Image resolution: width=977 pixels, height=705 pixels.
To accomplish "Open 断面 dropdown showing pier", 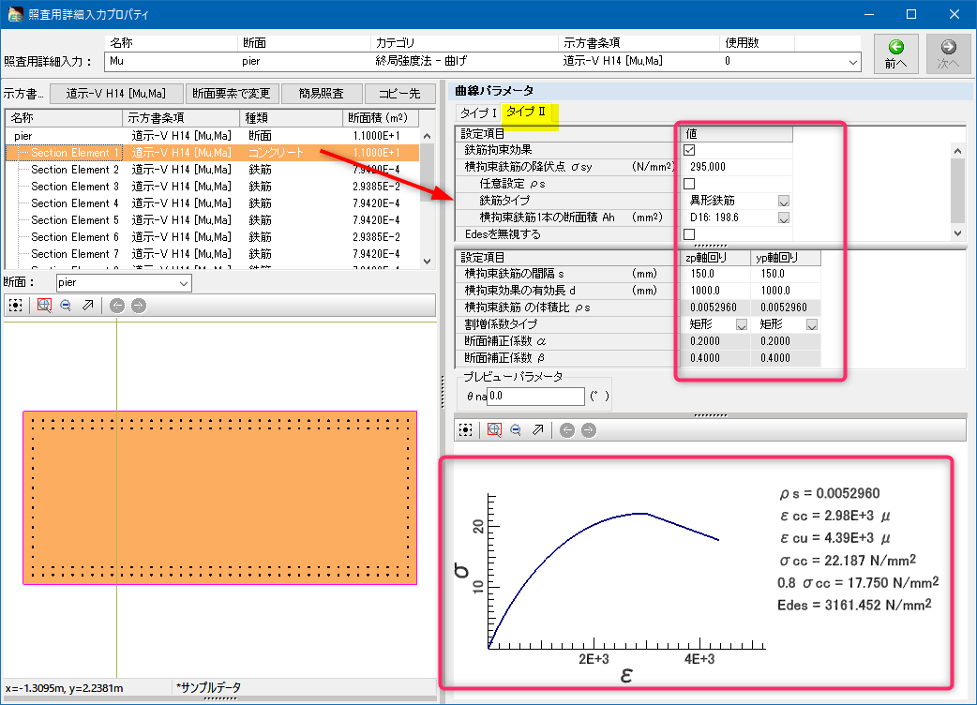I will click(x=183, y=282).
